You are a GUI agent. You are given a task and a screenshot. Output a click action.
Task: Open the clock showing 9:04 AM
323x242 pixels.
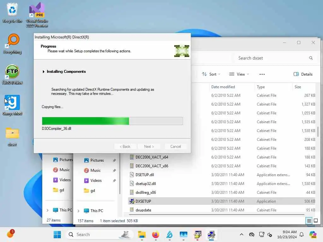tap(287, 234)
